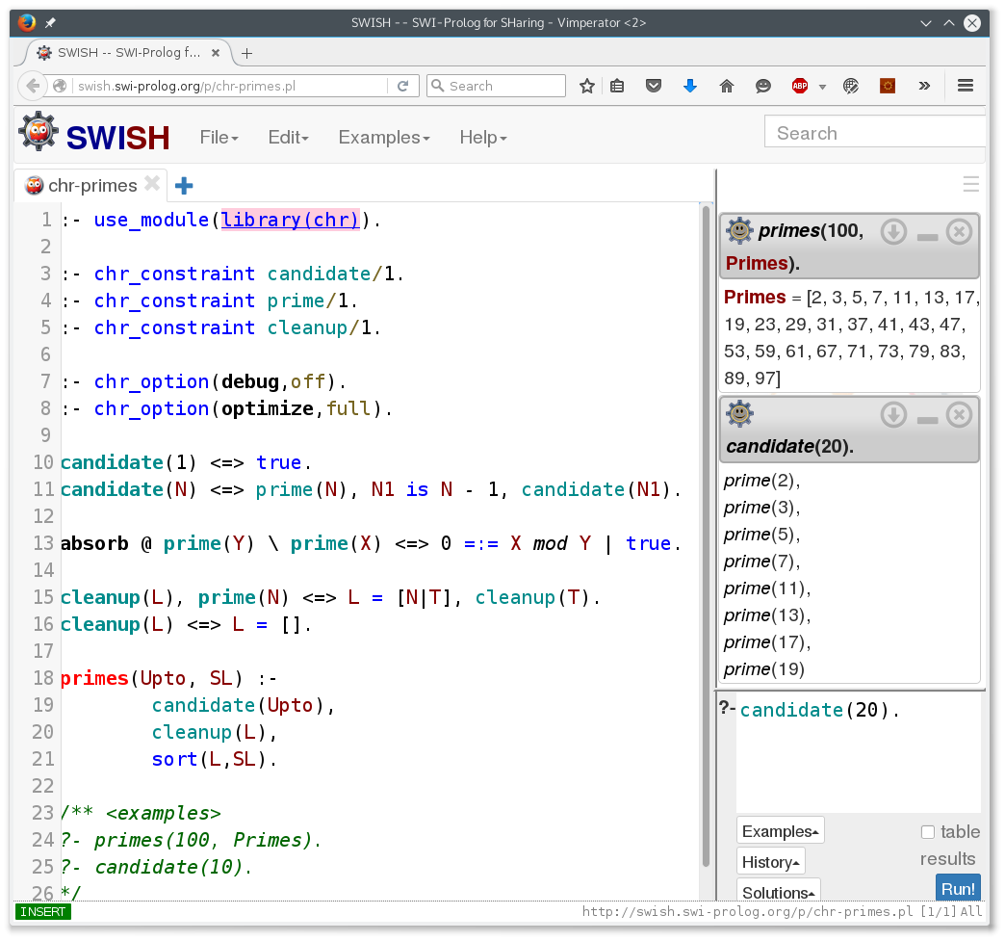
Task: Switch to the SWISH browser tab
Action: click(x=128, y=53)
